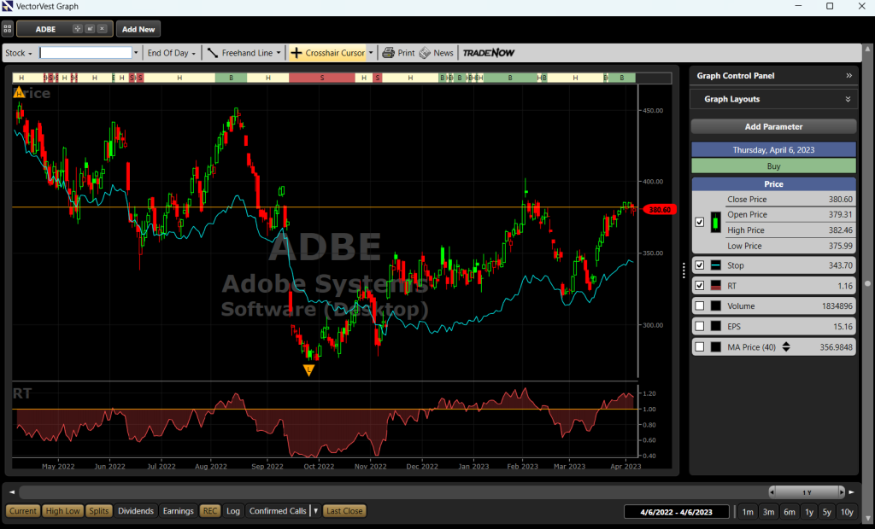Enable the Volume parameter checkbox
The image size is (875, 529).
(x=700, y=306)
